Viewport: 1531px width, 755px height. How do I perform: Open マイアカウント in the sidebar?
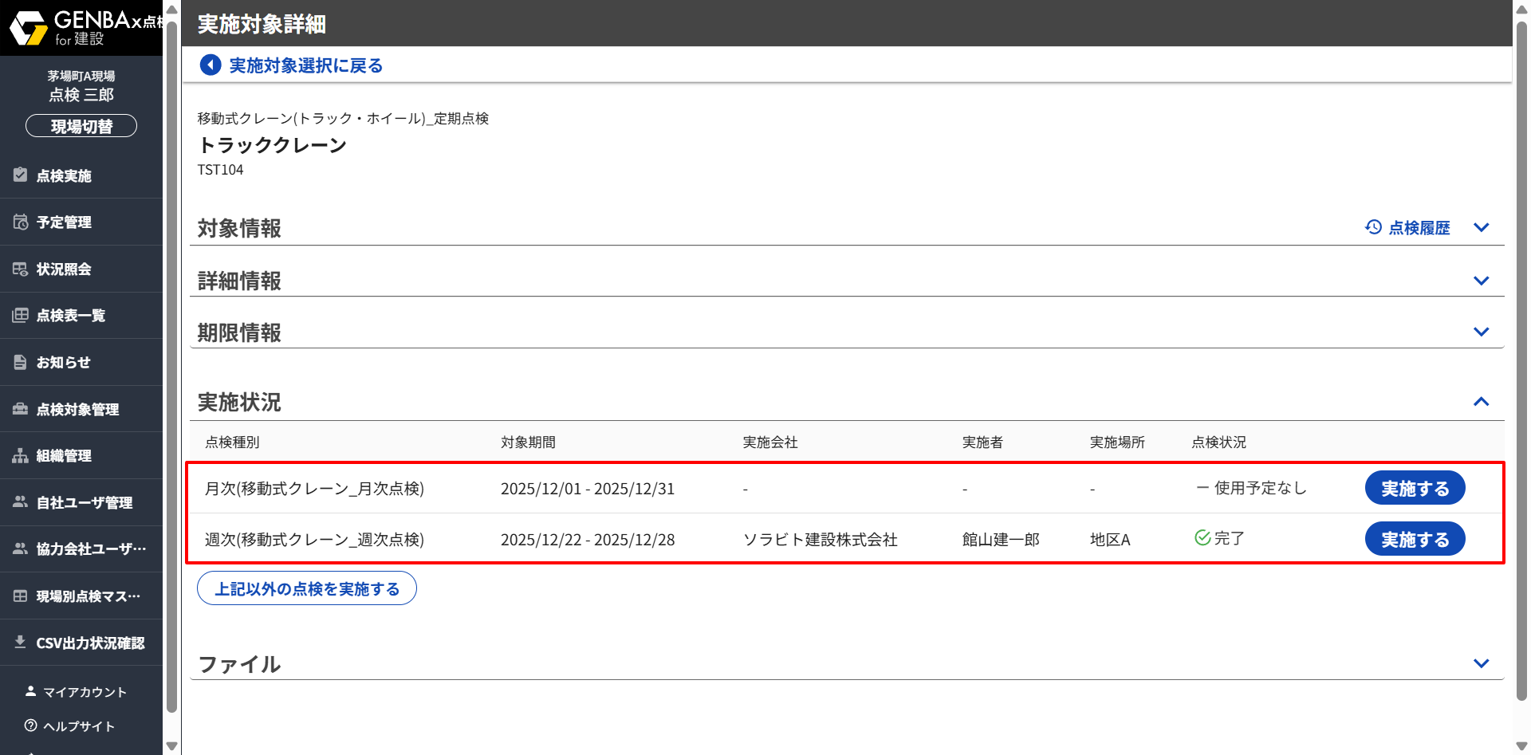[85, 692]
